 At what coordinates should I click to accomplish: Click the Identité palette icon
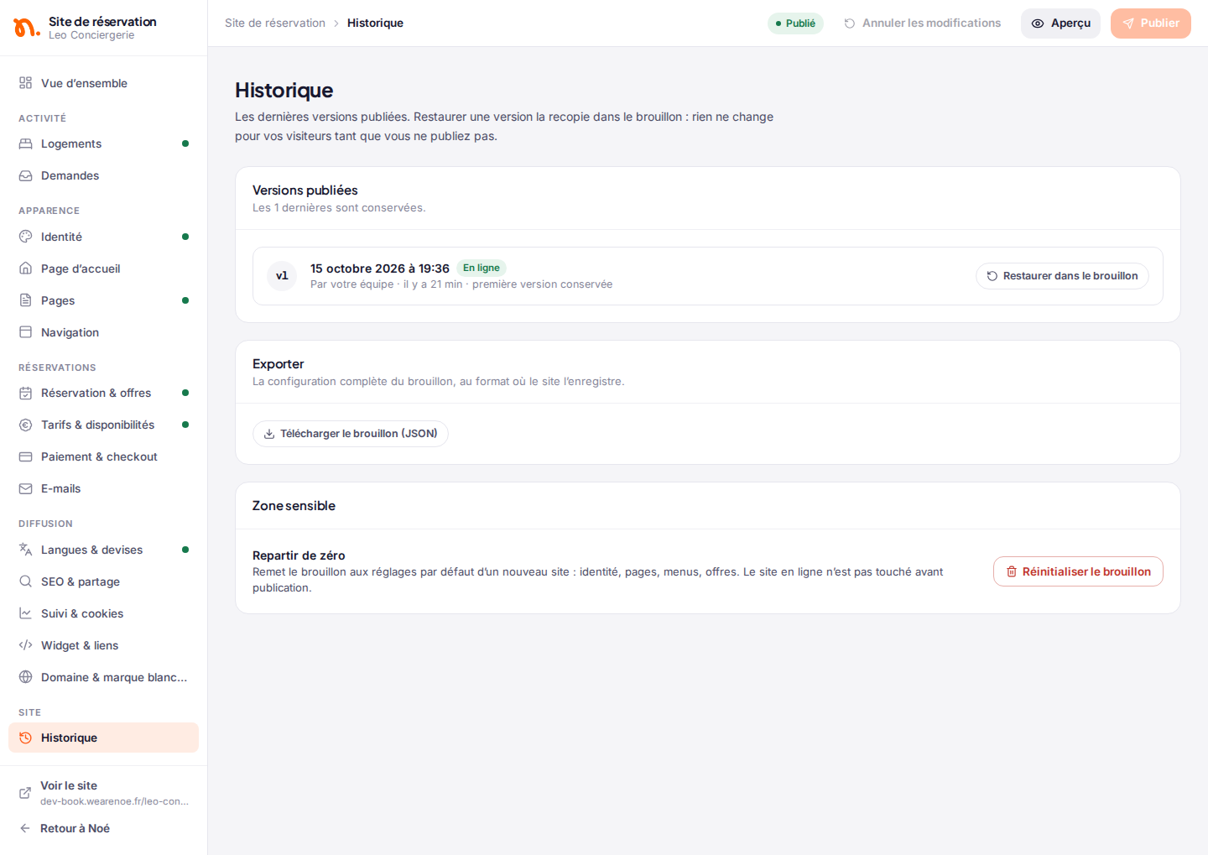tap(26, 237)
